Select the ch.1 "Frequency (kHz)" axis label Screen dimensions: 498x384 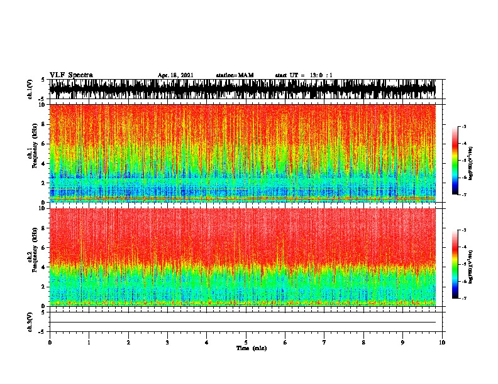click(x=35, y=146)
